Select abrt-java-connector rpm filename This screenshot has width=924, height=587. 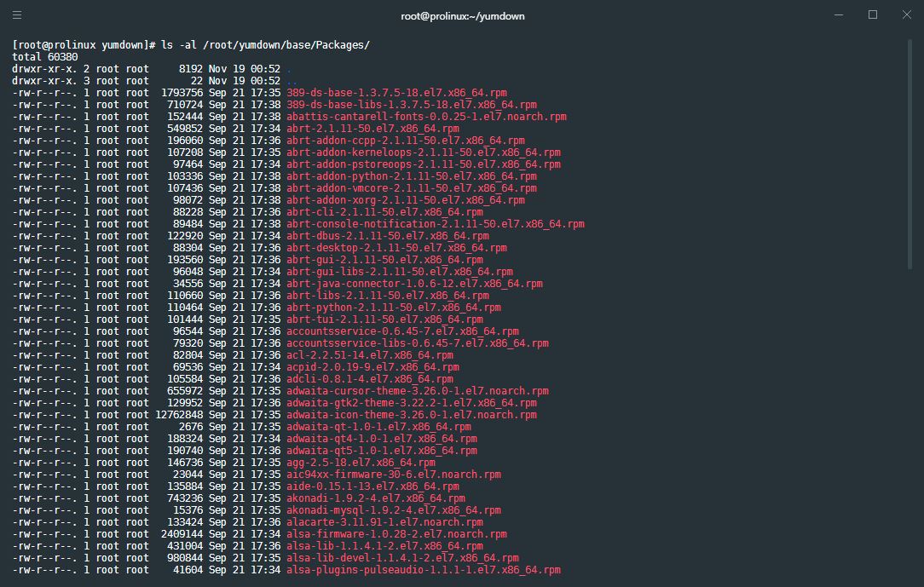[414, 283]
